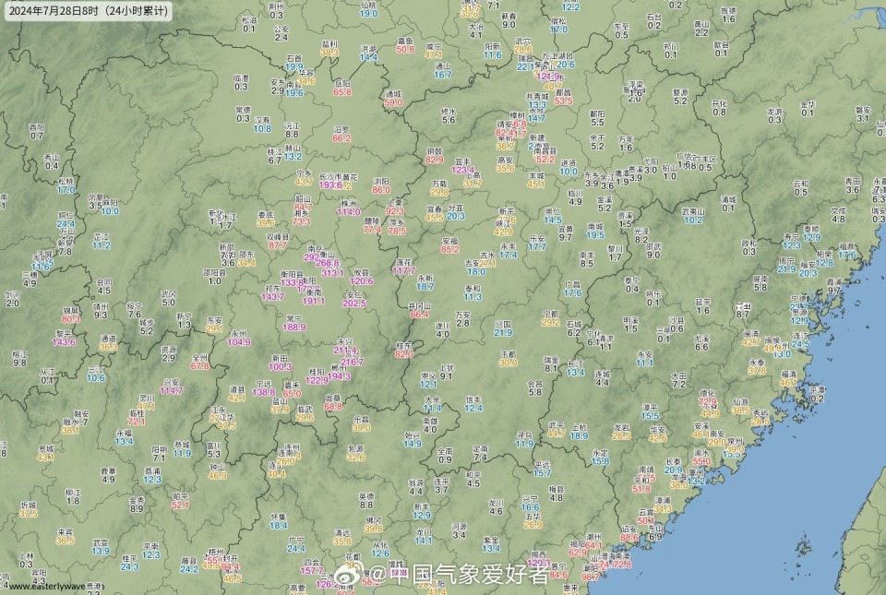Image resolution: width=886 pixels, height=595 pixels.
Task: Click the 浏阳 86.0 rainfall reading
Action: point(381,185)
